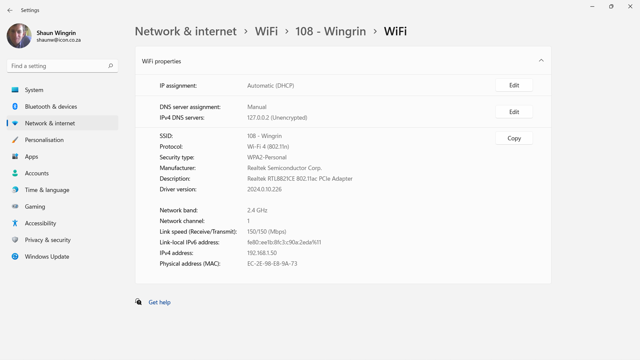This screenshot has width=640, height=360.
Task: Click the MAC address EC-2E-98-E8-9A-73
Action: (272, 264)
